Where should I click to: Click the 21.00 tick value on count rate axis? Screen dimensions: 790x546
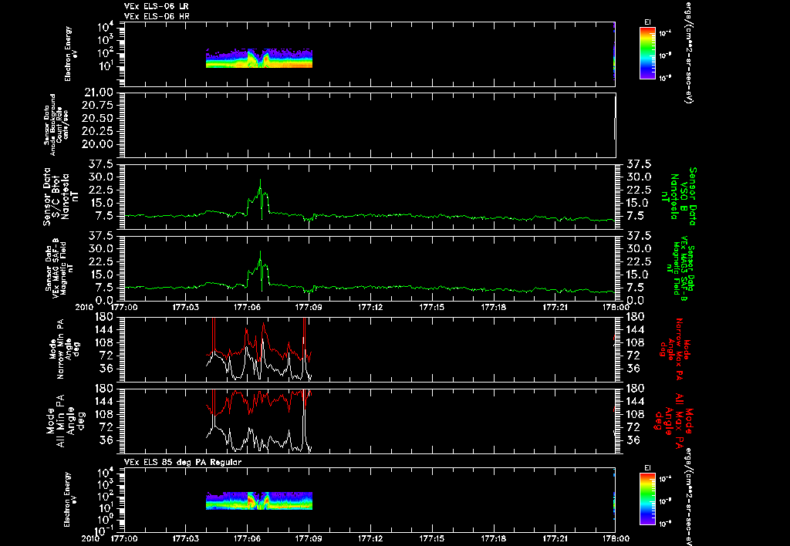[99, 93]
